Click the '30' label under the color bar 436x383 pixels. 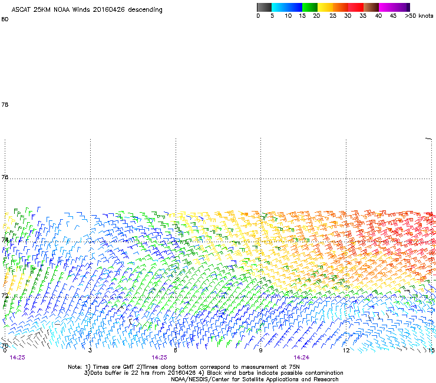tap(348, 16)
